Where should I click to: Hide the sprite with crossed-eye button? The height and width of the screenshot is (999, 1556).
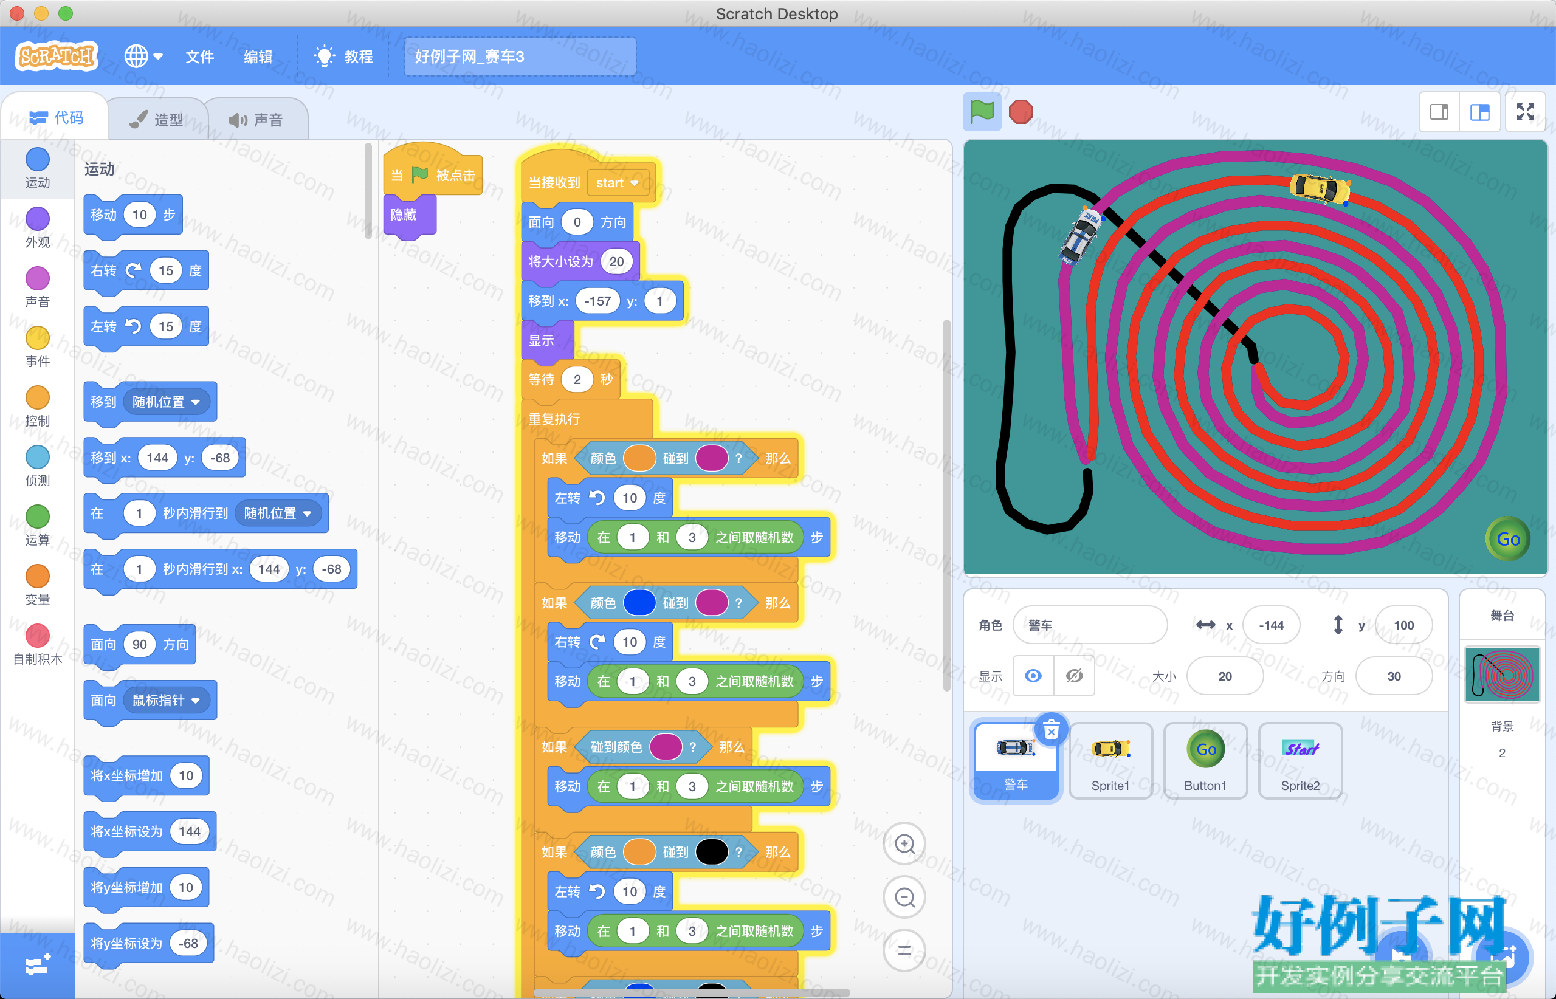pyautogui.click(x=1075, y=676)
